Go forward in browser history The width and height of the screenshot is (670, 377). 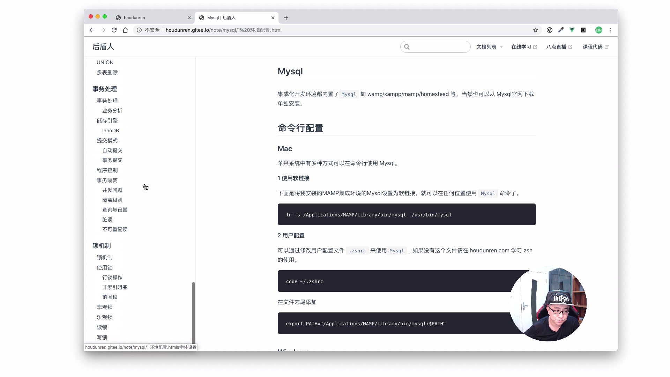[103, 30]
